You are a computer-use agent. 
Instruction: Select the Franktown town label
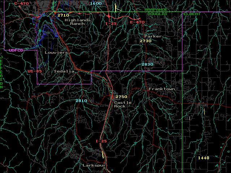tap(162, 89)
